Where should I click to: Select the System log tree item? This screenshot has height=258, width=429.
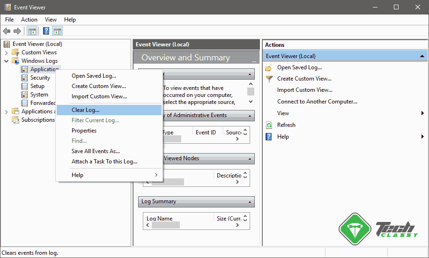tap(39, 95)
